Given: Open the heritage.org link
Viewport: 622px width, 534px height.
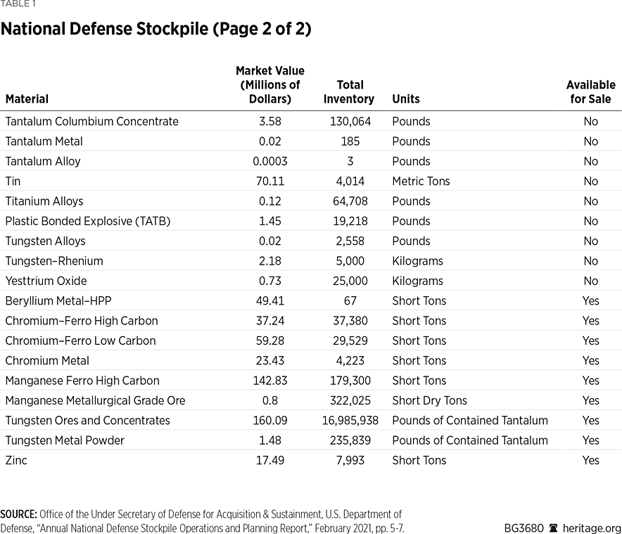Looking at the screenshot, I should 591,528.
